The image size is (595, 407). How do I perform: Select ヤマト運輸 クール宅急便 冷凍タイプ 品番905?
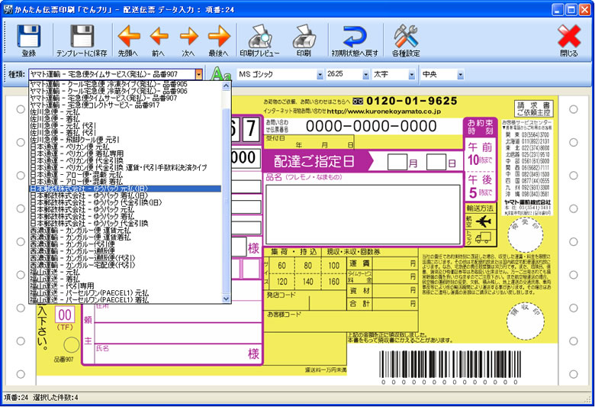coord(125,84)
